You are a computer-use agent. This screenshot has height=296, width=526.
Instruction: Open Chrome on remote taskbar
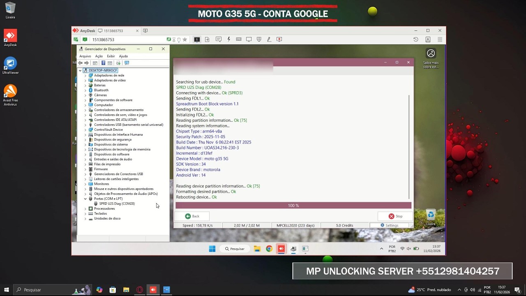point(269,249)
